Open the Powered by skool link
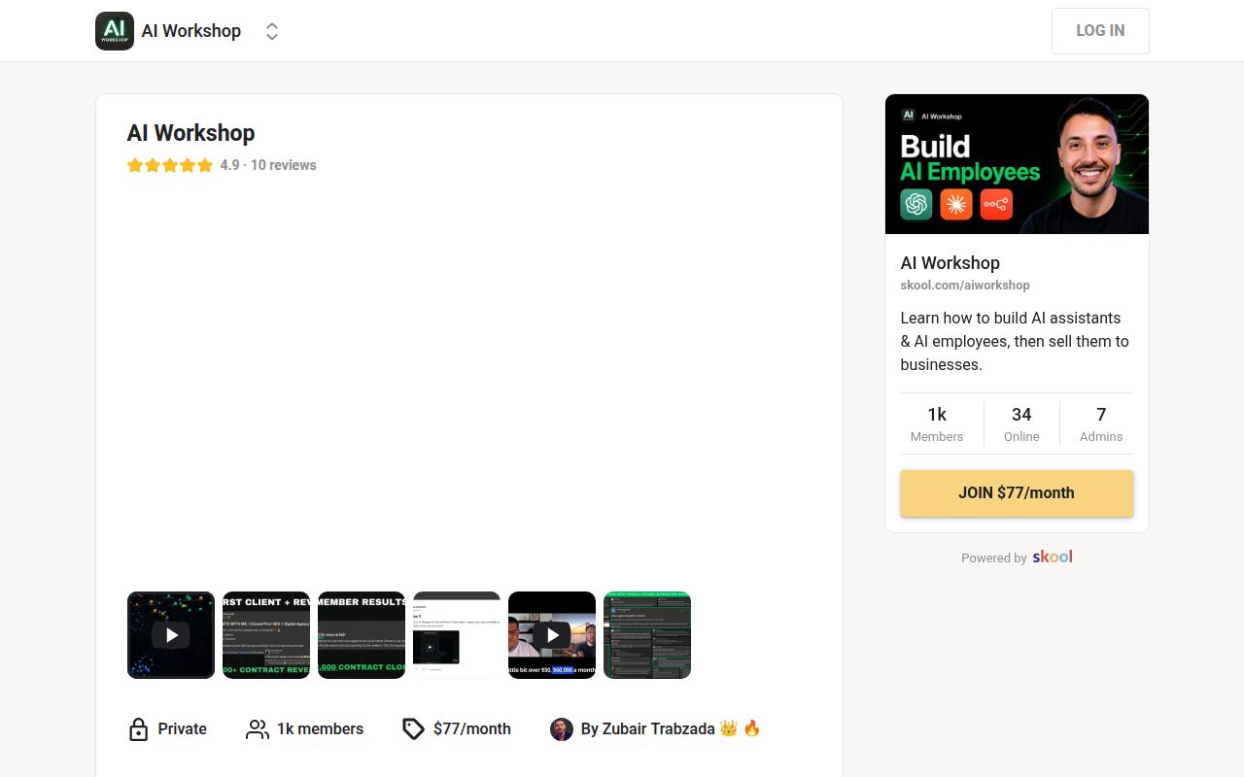 1017,557
